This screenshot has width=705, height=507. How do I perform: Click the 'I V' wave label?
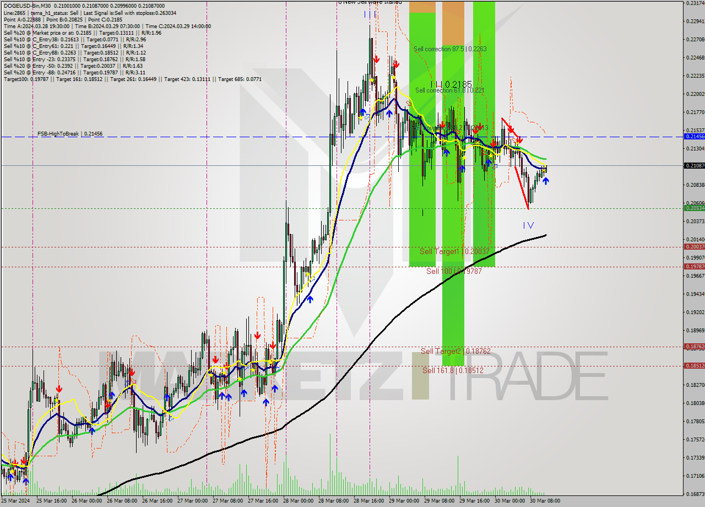(528, 225)
